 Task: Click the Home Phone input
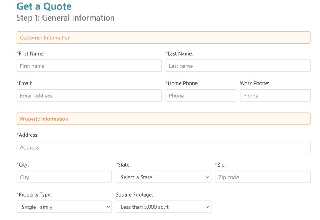pyautogui.click(x=201, y=96)
